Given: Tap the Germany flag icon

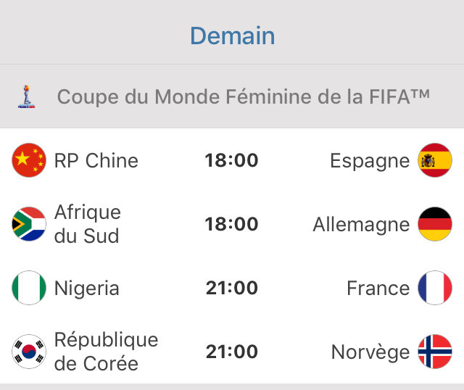Looking at the screenshot, I should tap(435, 224).
